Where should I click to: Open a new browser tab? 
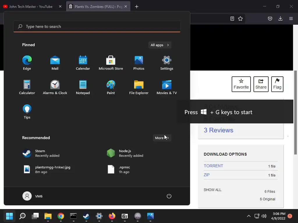[x=136, y=7]
